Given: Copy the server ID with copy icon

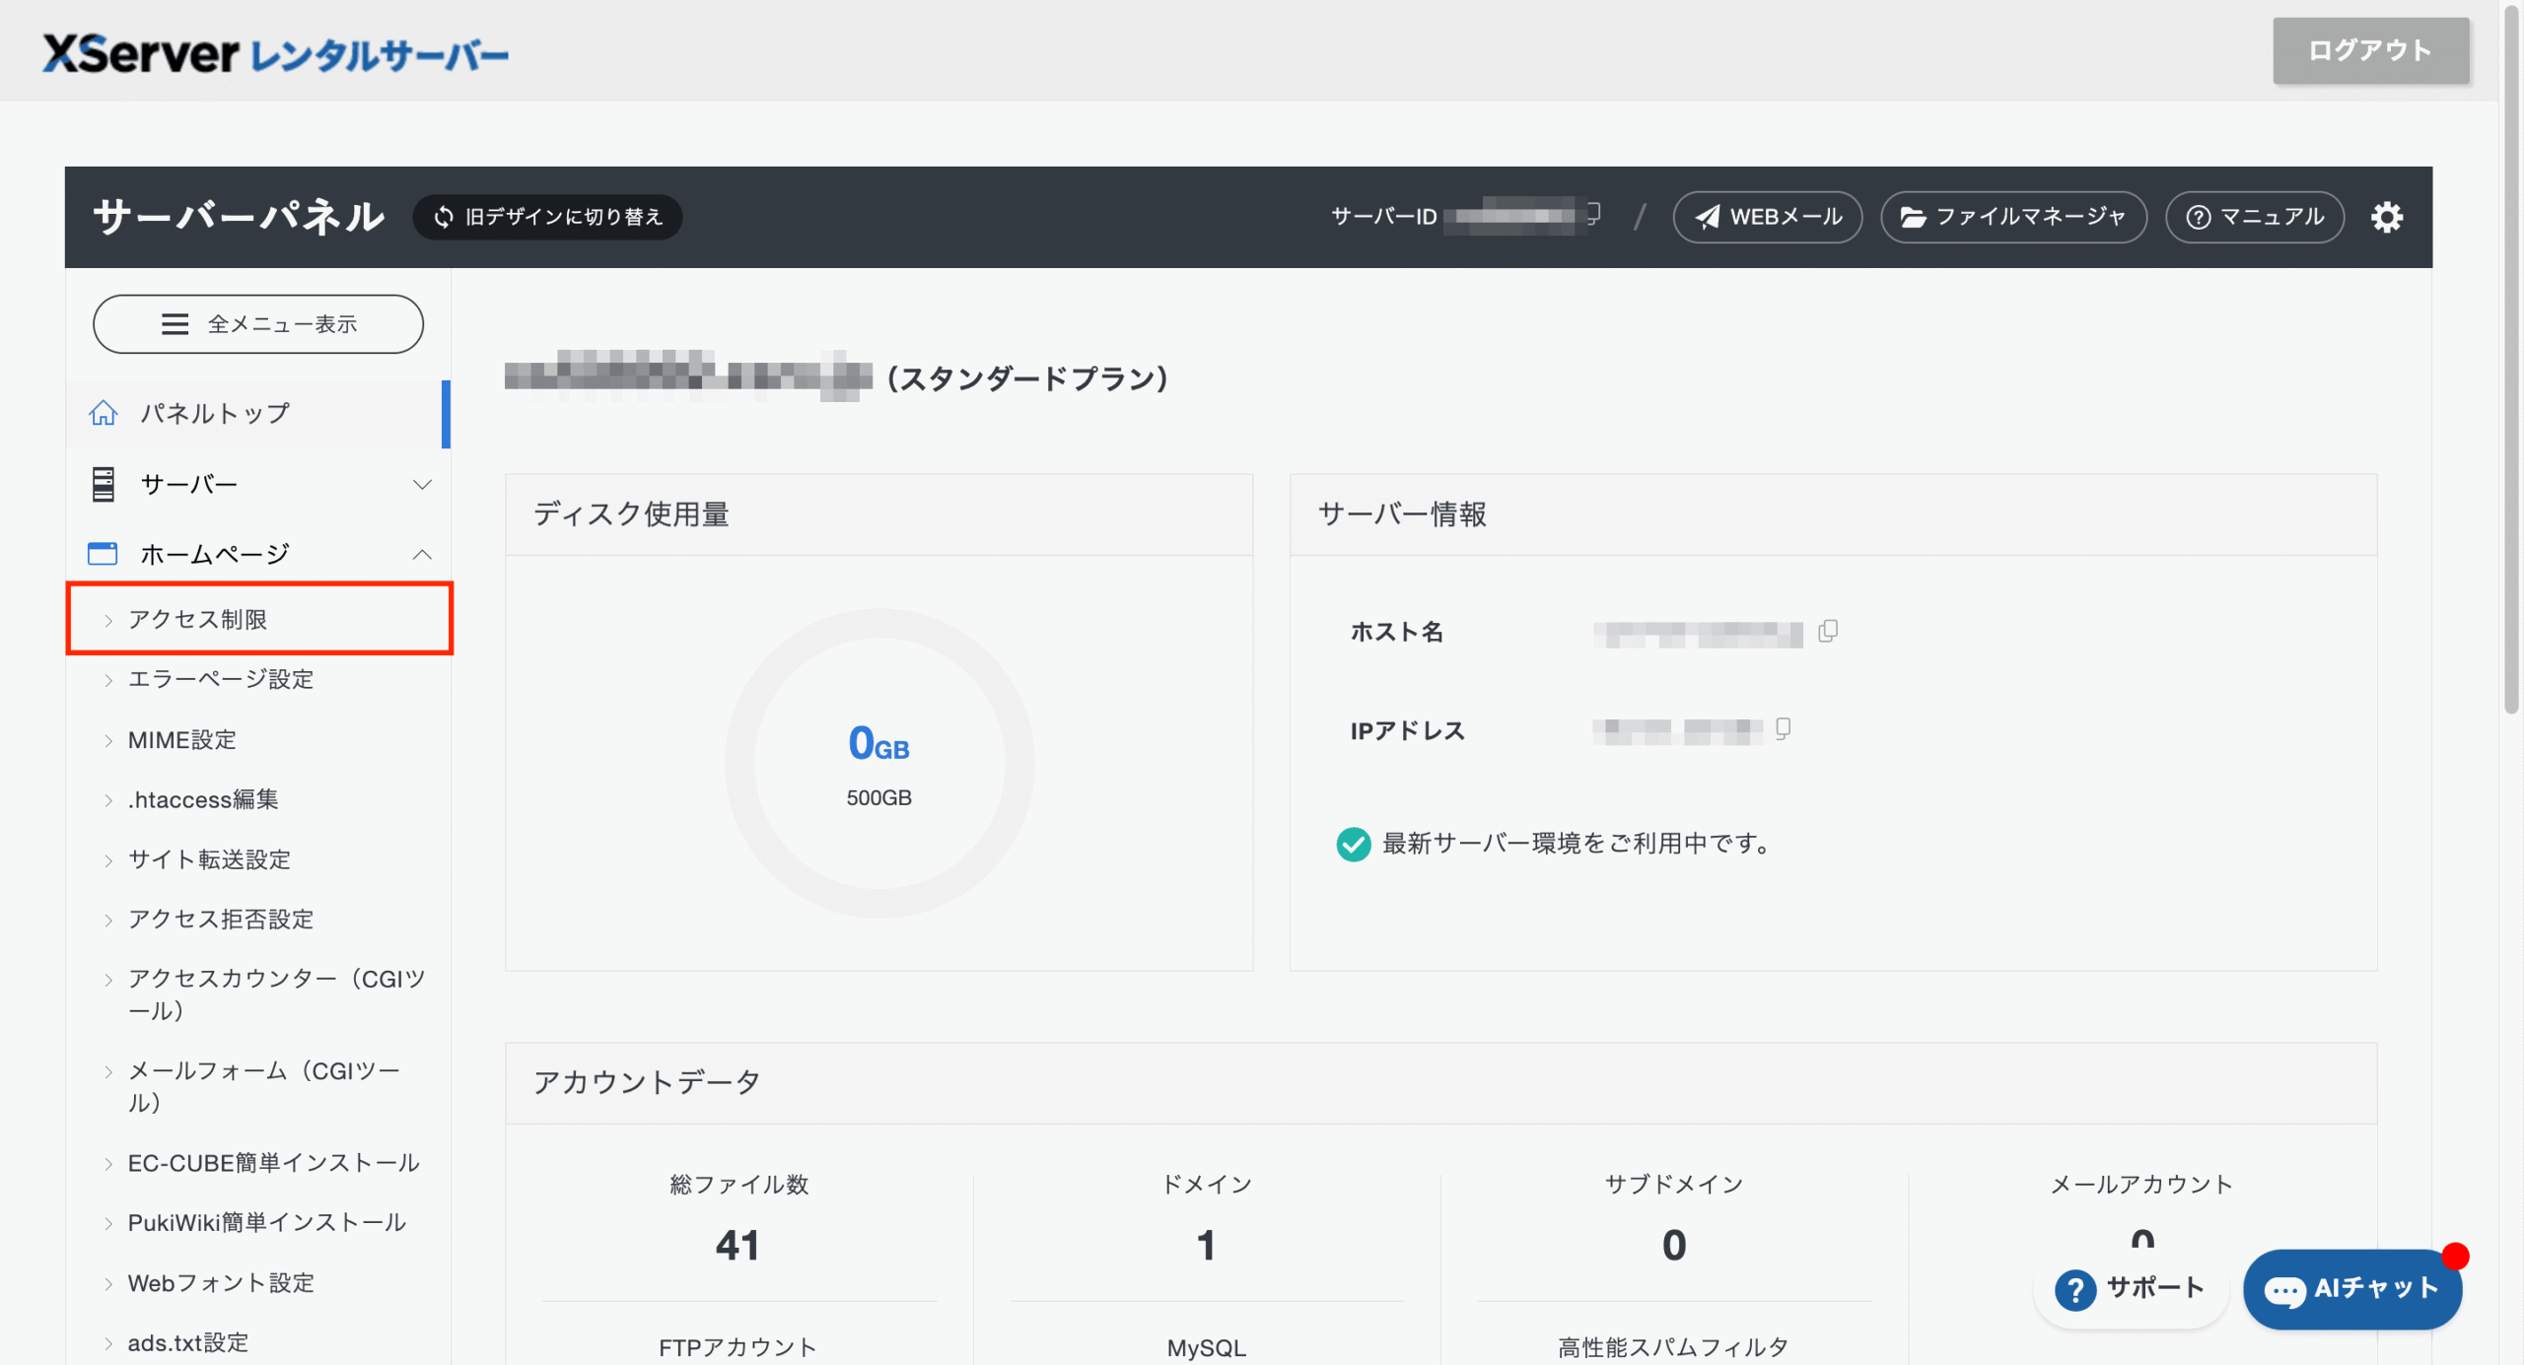Looking at the screenshot, I should point(1592,214).
